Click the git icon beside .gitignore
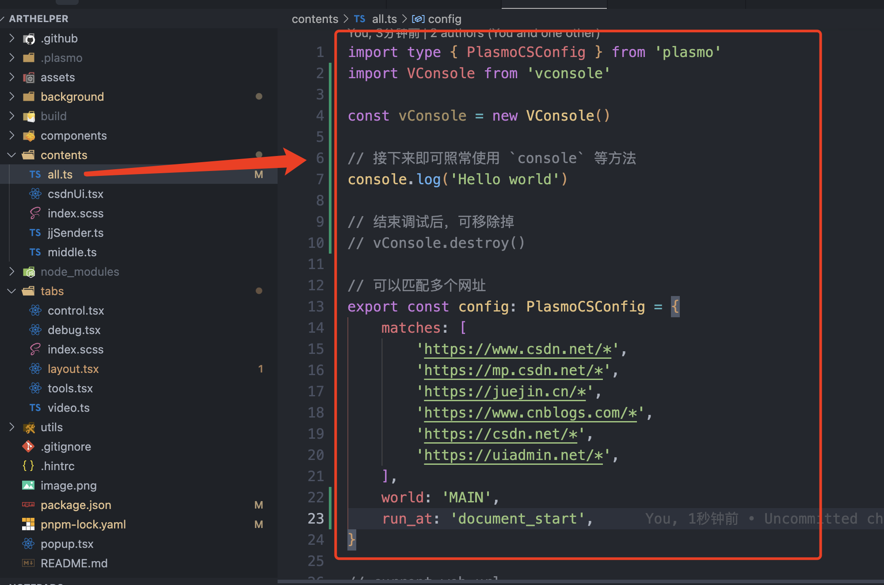Image resolution: width=884 pixels, height=585 pixels. click(28, 447)
